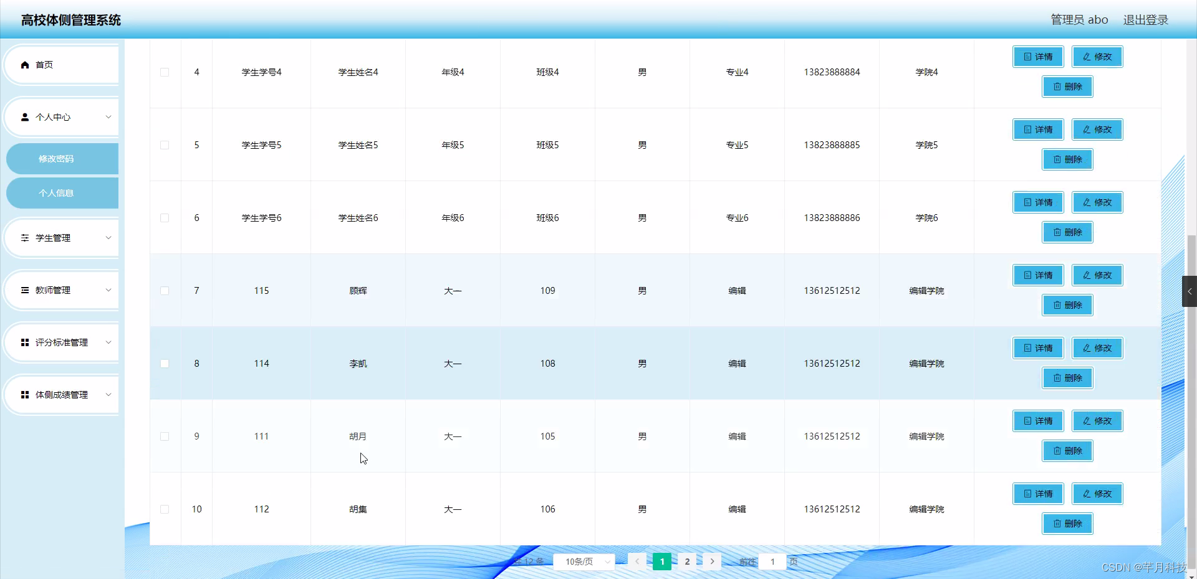Check the row checkbox for 李凯
The width and height of the screenshot is (1197, 579).
[x=165, y=364]
